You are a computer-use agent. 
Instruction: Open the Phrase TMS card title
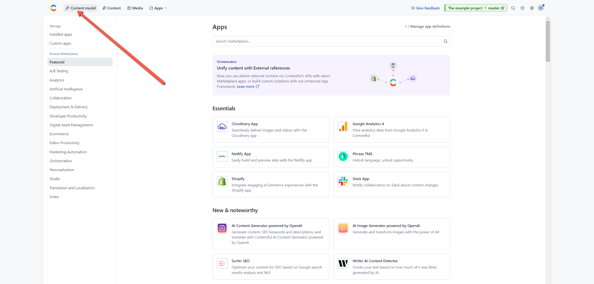[x=362, y=154]
